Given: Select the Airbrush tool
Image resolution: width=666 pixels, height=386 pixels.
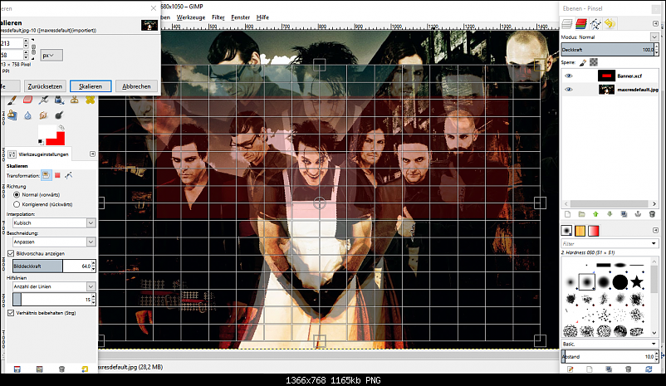Looking at the screenshot, I should (43, 100).
